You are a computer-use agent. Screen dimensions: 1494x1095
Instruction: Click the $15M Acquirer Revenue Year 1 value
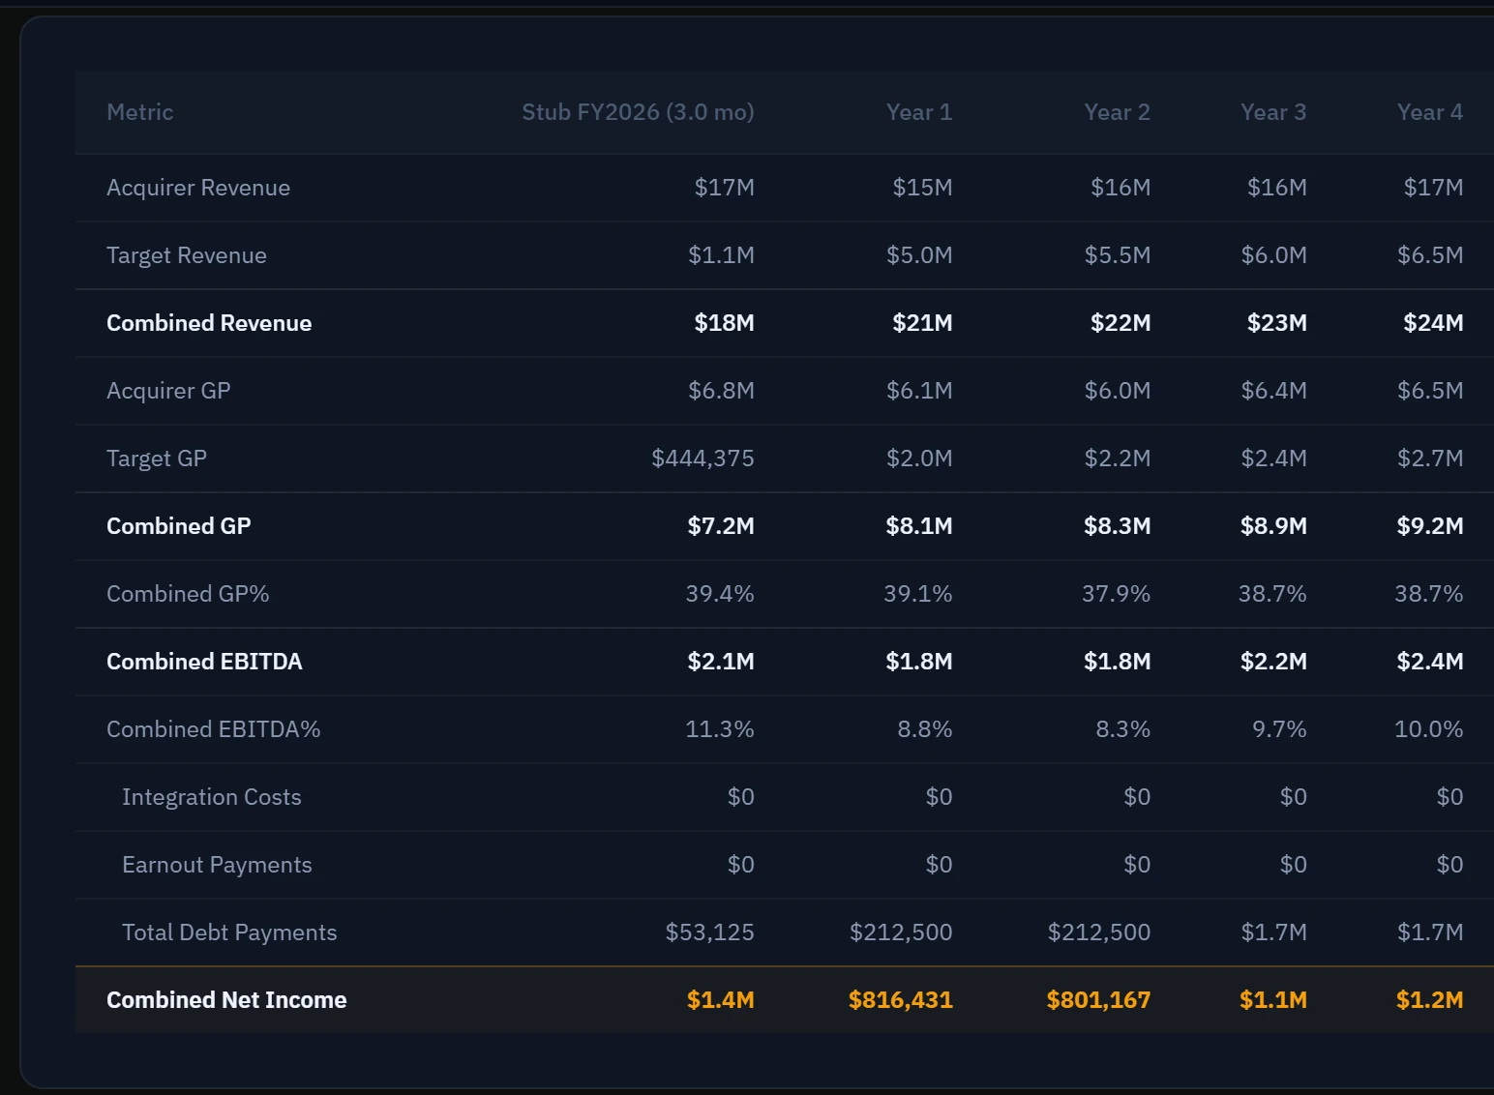pyautogui.click(x=922, y=188)
